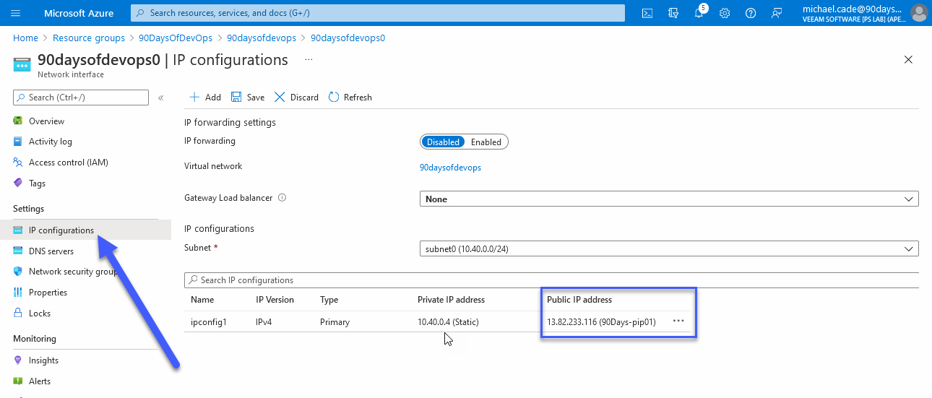Open the hamburger portal menu
This screenshot has height=398, width=932.
point(16,13)
